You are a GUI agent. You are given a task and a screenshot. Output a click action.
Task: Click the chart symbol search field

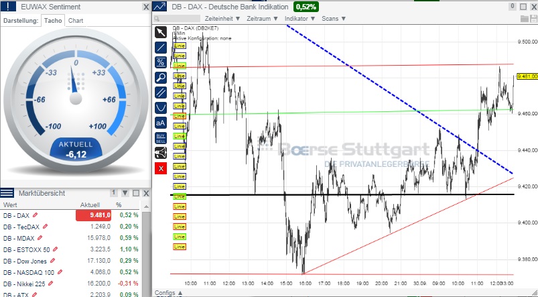(x=177, y=19)
